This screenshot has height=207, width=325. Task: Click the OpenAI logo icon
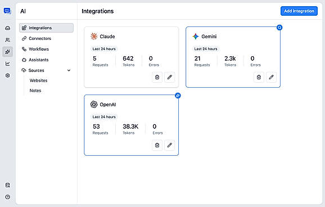click(x=94, y=104)
